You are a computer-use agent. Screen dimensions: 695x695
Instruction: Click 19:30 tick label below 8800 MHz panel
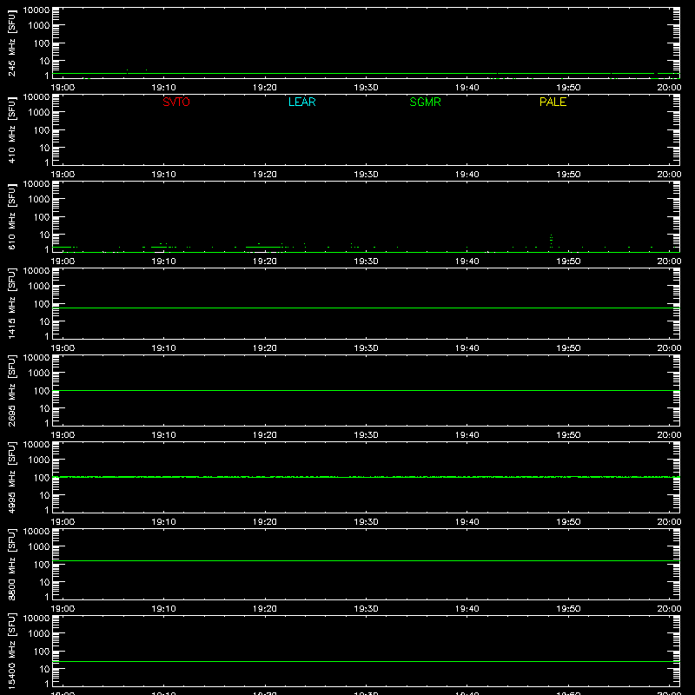coord(366,609)
